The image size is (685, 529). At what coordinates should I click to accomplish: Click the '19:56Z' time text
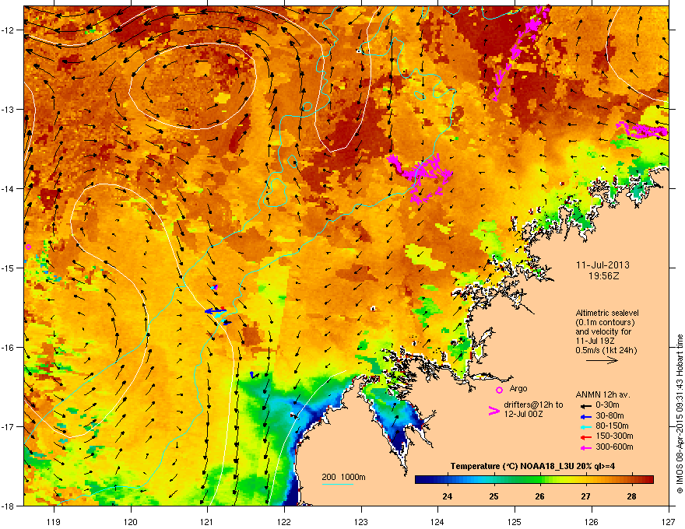point(603,276)
